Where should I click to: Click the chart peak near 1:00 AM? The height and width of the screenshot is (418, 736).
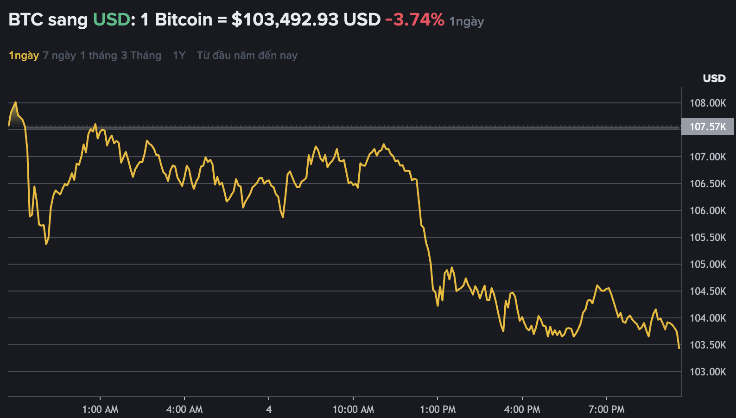click(x=95, y=124)
